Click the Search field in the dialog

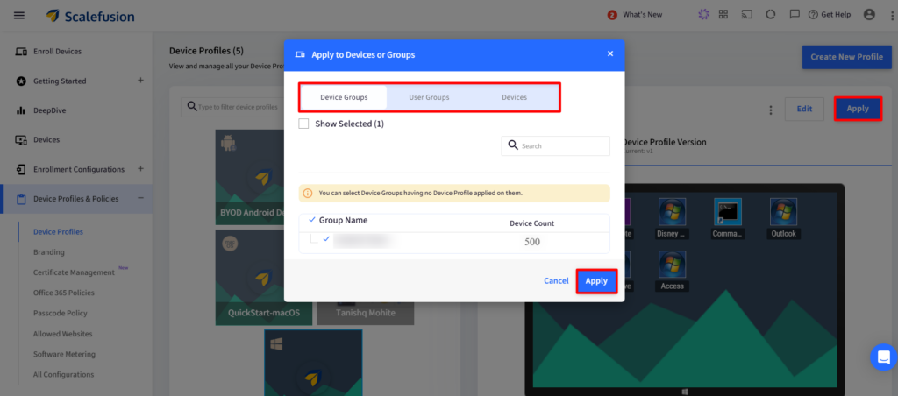[555, 145]
